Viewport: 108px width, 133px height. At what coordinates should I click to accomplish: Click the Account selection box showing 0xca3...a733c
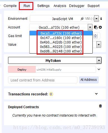61,27
